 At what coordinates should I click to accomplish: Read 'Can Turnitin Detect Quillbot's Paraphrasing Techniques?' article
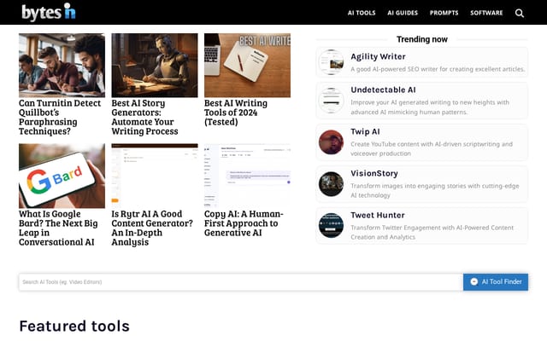point(60,118)
